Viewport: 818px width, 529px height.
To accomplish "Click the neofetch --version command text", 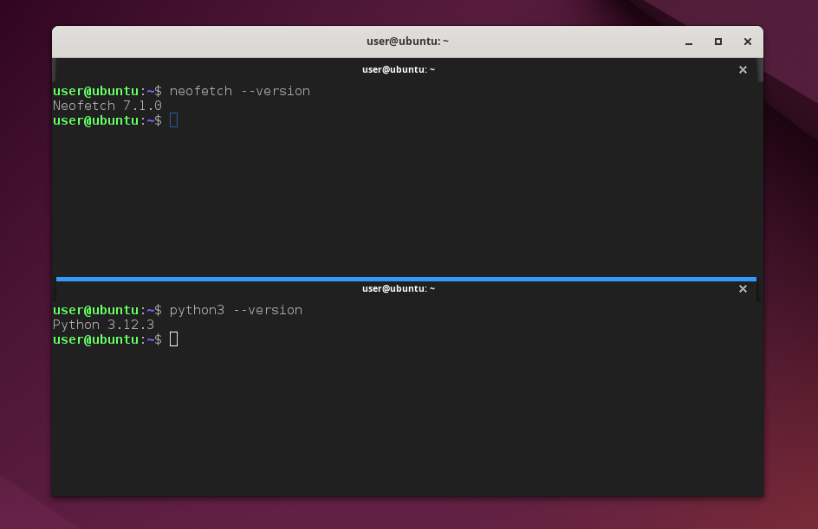I will [239, 91].
